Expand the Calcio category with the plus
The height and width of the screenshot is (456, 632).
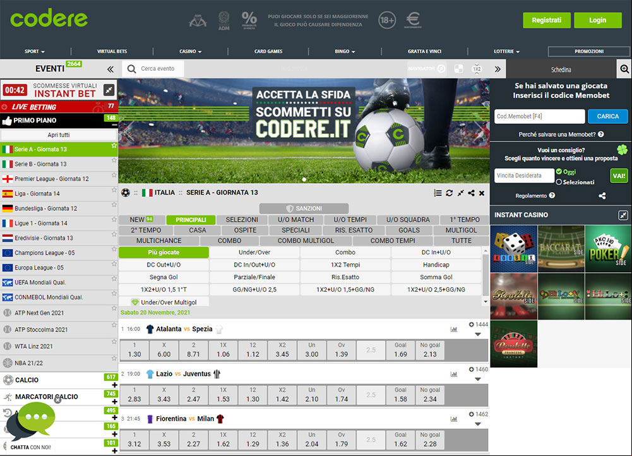(x=114, y=385)
